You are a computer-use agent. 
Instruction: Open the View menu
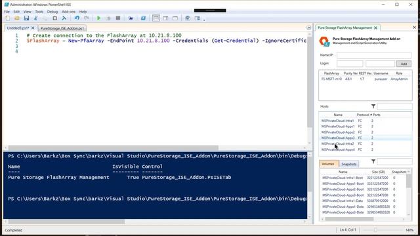28,12
